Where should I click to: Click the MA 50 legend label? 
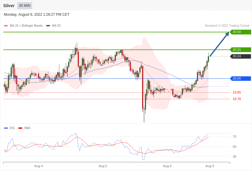[x=56, y=26]
